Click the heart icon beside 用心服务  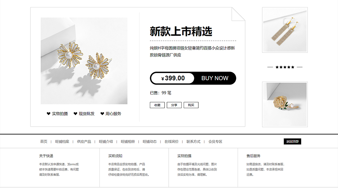[x=102, y=114]
